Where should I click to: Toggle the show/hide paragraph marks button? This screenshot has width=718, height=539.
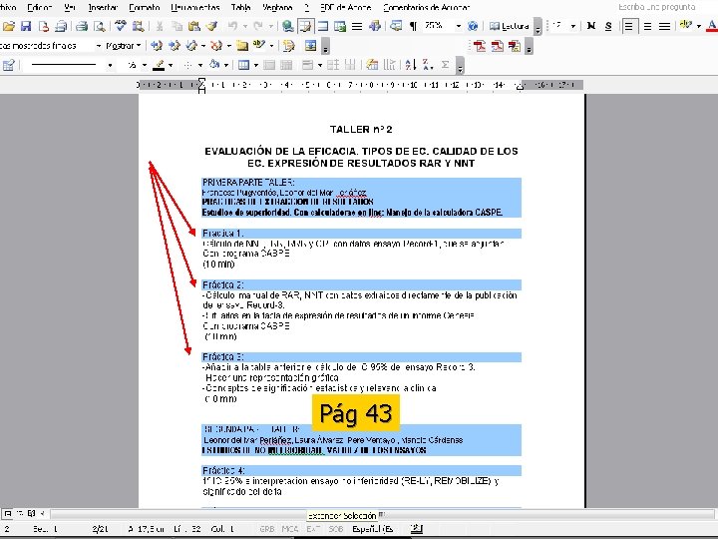pos(413,26)
